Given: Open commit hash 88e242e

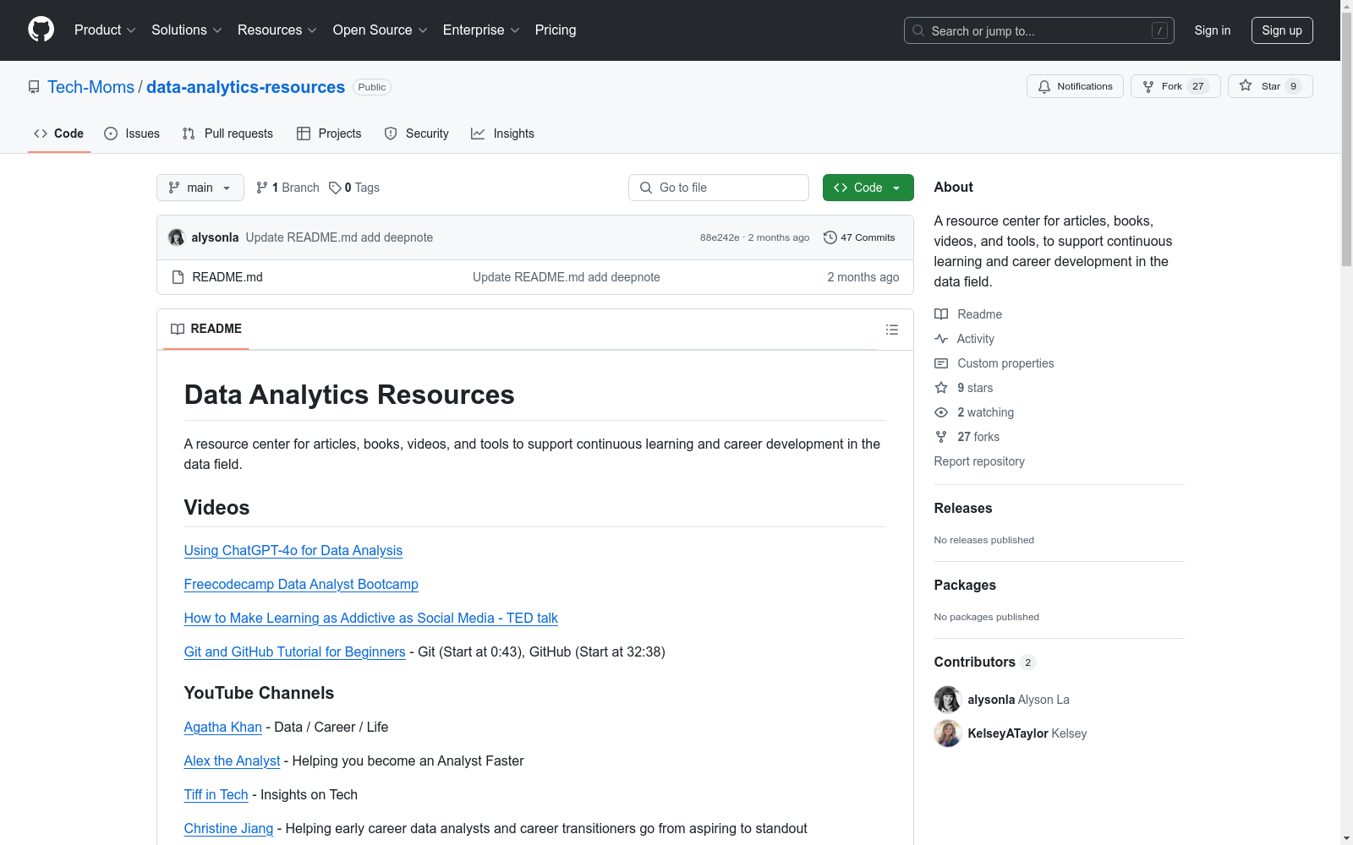Looking at the screenshot, I should tap(720, 237).
